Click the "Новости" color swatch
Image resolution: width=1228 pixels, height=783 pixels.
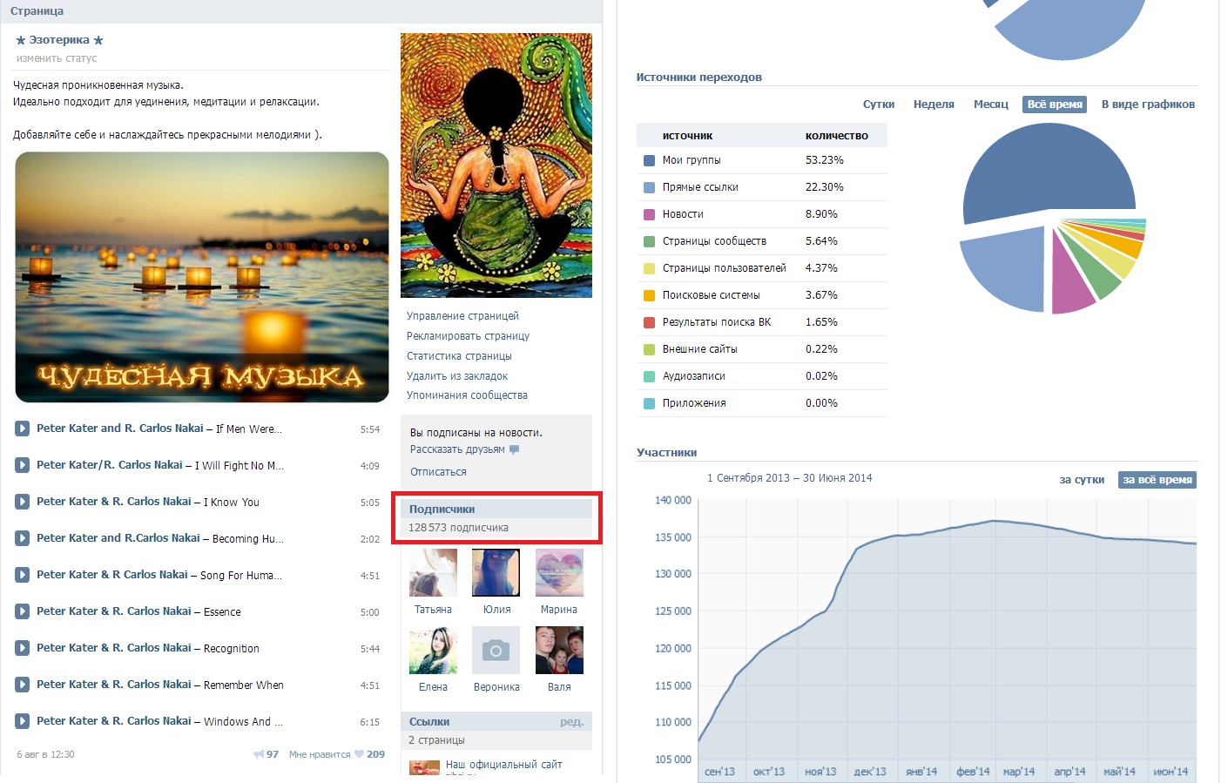click(649, 214)
